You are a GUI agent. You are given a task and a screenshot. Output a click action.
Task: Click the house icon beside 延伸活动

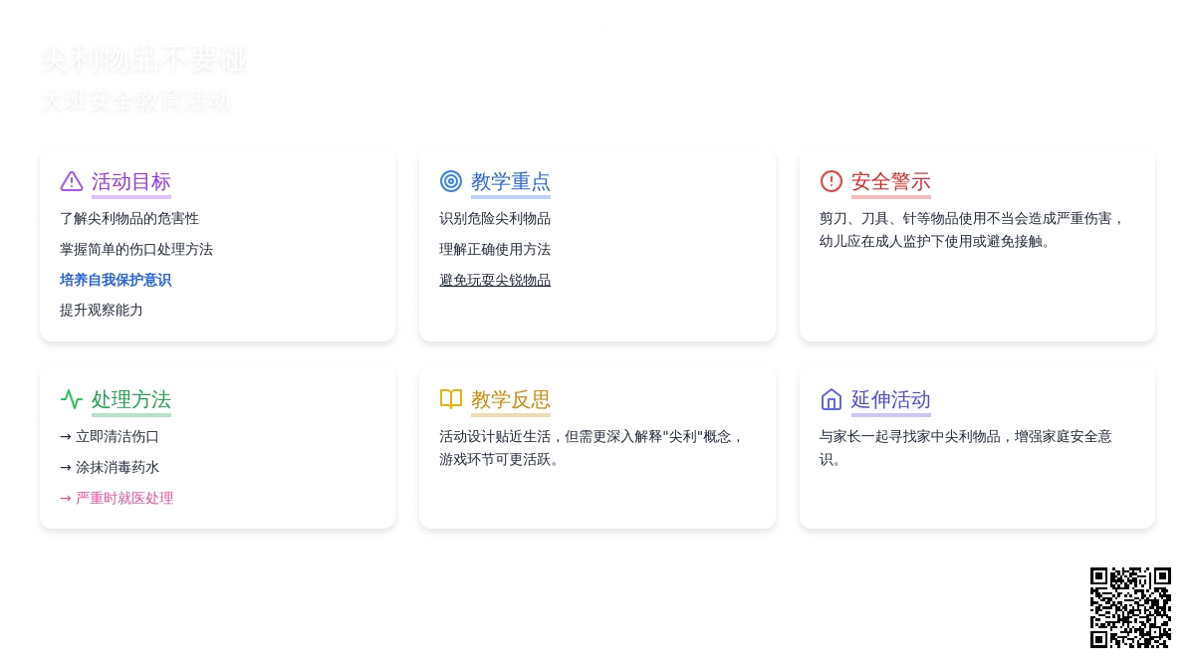(x=832, y=399)
